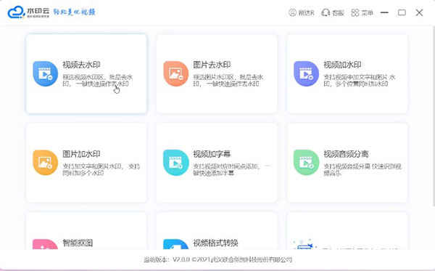This screenshot has height=271, width=435.
Task: Open the yellow 图片加水印 icon
Action: [x=45, y=163]
